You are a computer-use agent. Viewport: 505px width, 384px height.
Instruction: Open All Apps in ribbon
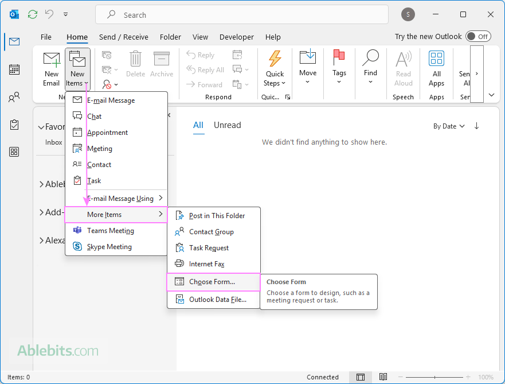point(436,69)
